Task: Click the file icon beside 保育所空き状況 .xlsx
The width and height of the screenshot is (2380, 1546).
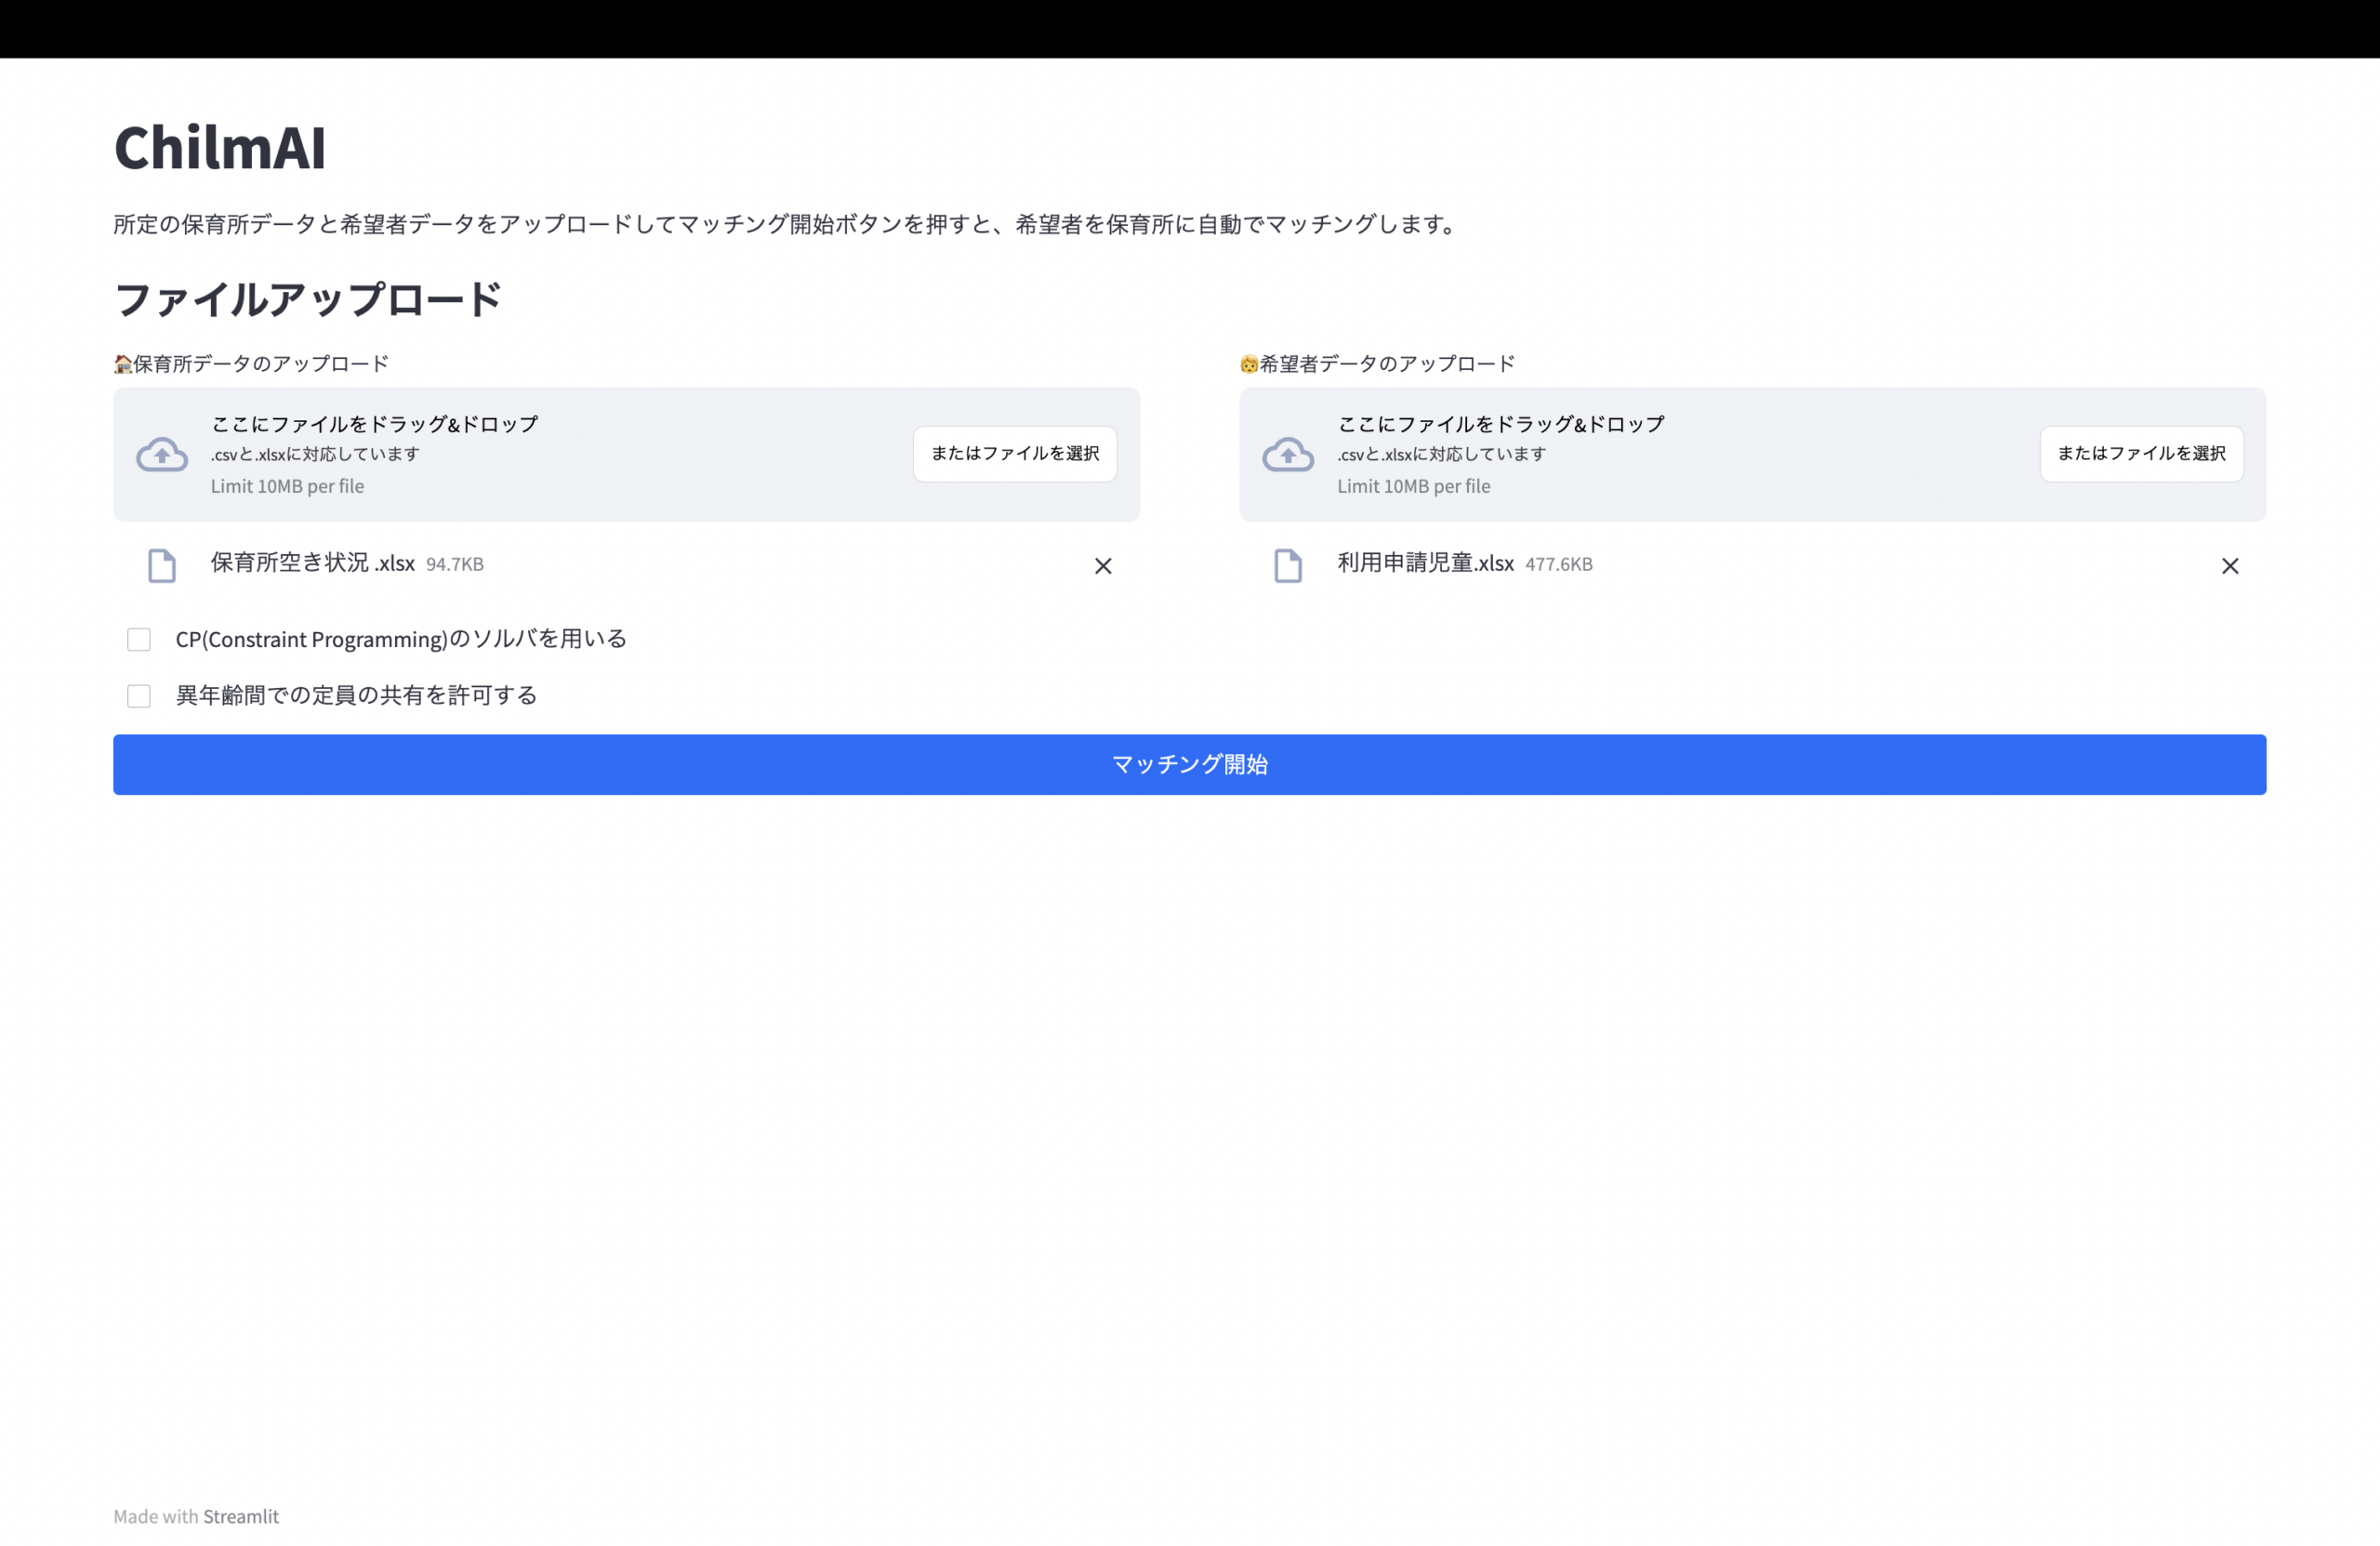Action: click(162, 565)
